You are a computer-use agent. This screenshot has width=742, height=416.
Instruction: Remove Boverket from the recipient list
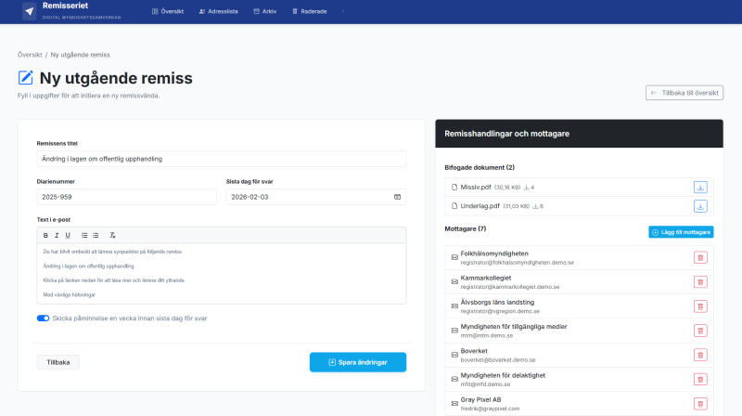700,355
